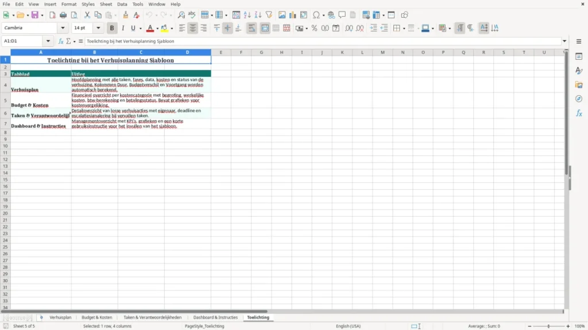Open the font size dropdown arrow
Screen dimensions: 588x330
coord(98,27)
